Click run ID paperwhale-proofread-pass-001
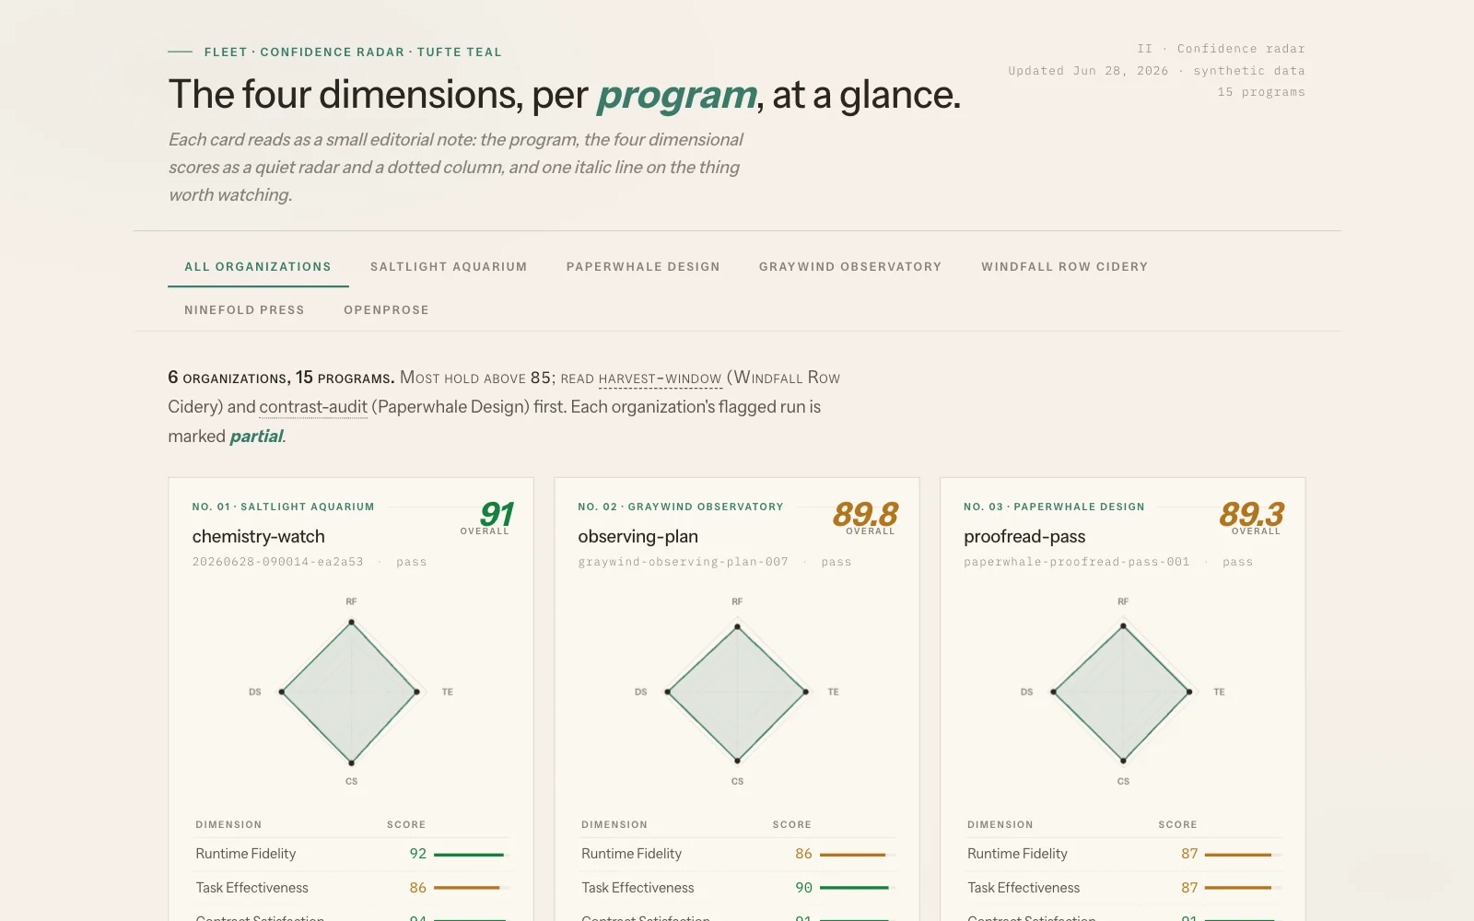The width and height of the screenshot is (1474, 921). pos(1076,562)
